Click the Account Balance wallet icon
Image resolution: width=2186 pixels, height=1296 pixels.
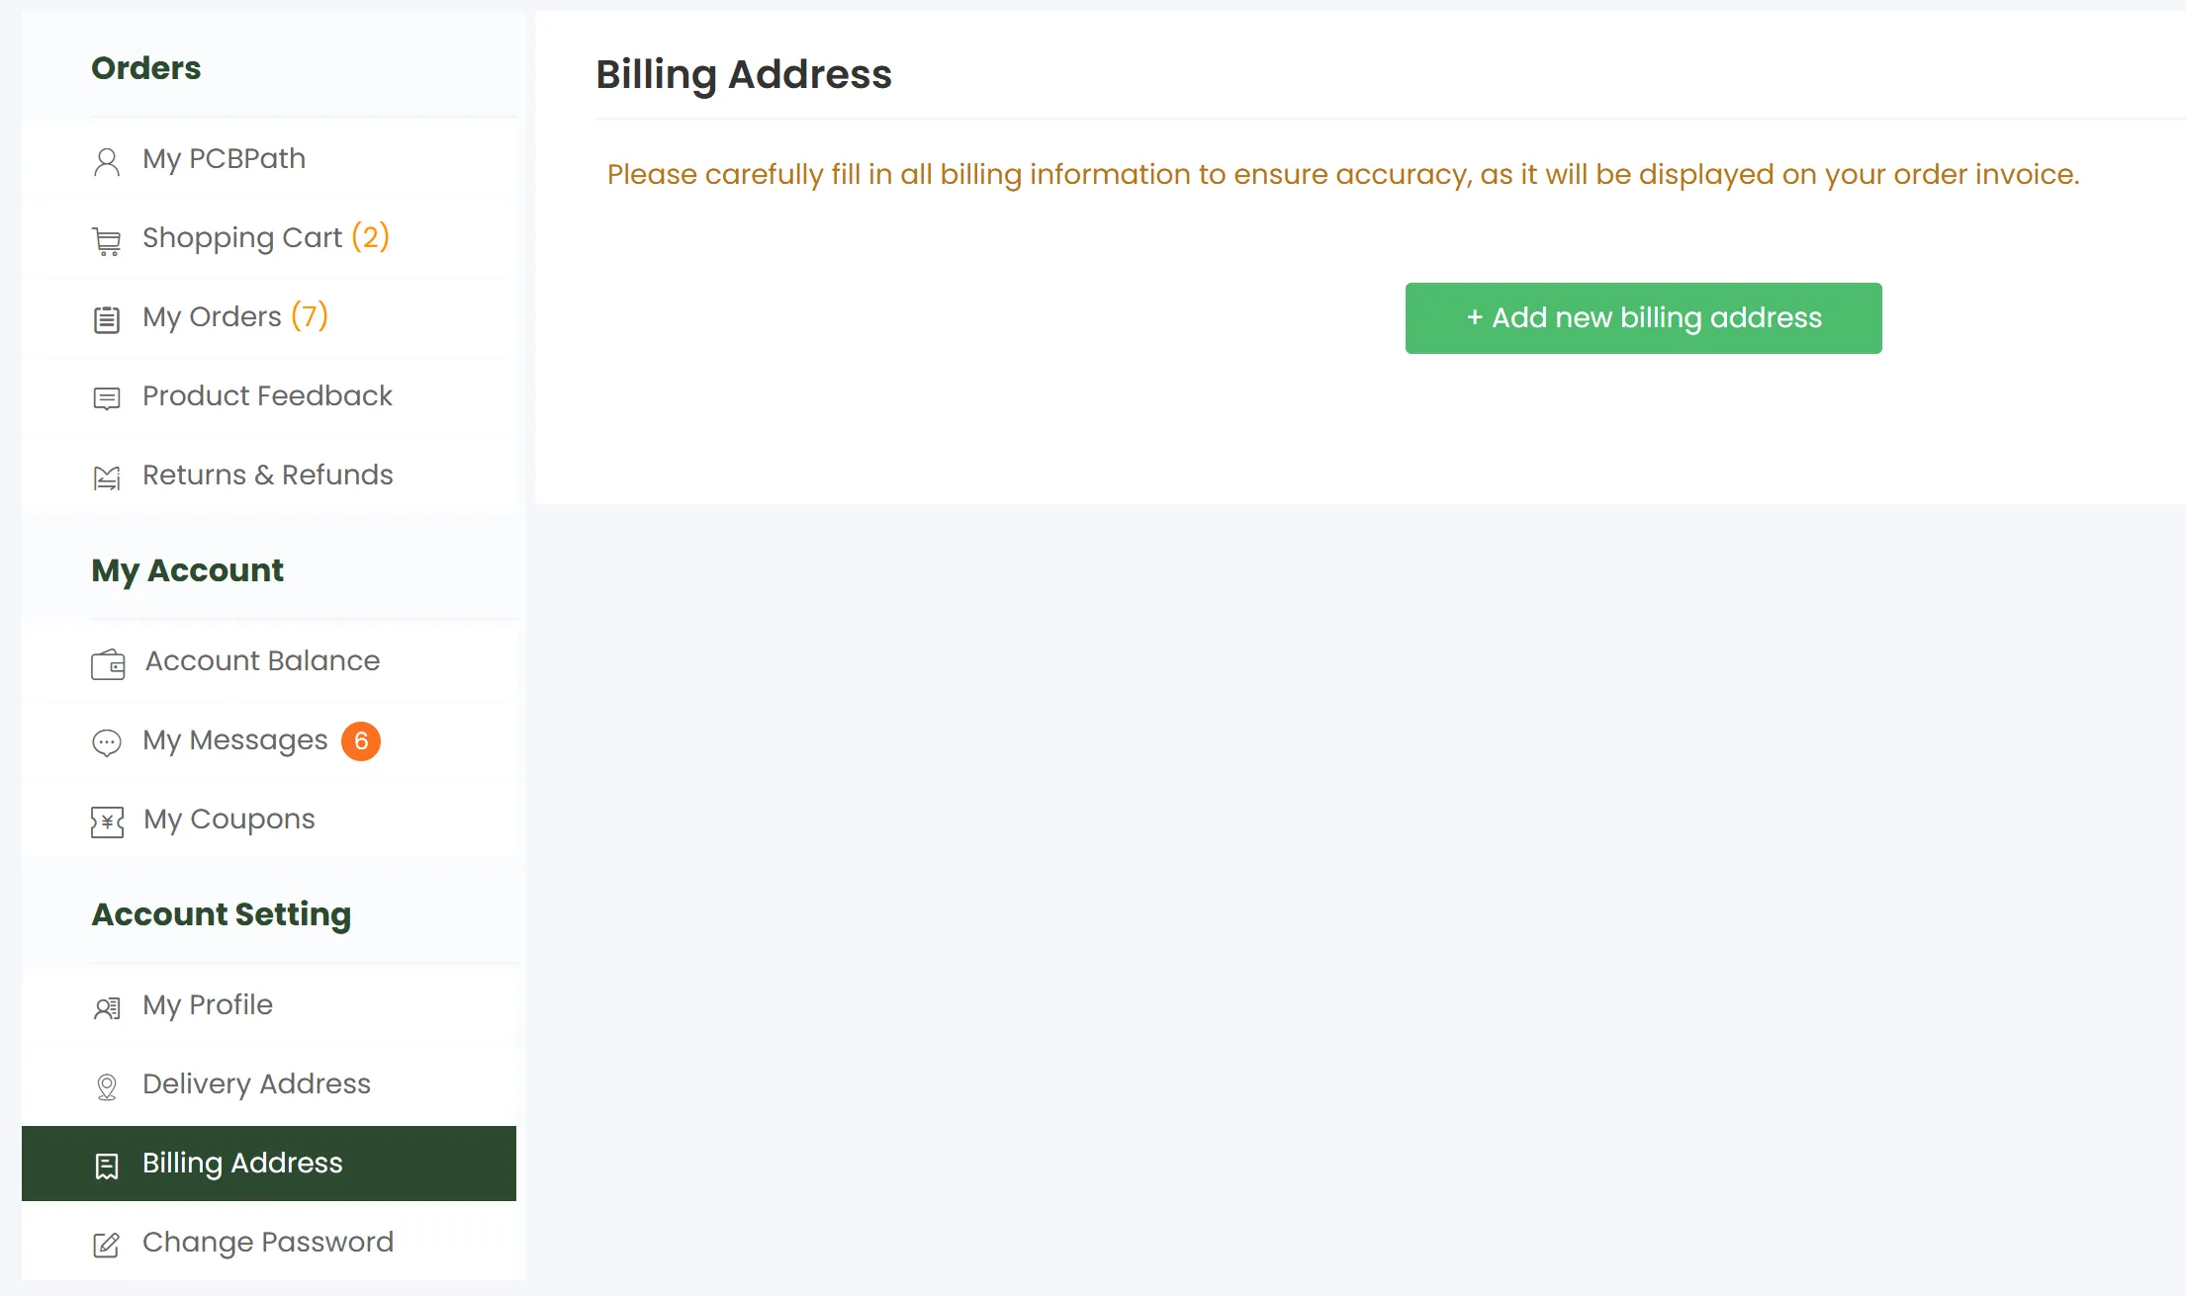(108, 663)
